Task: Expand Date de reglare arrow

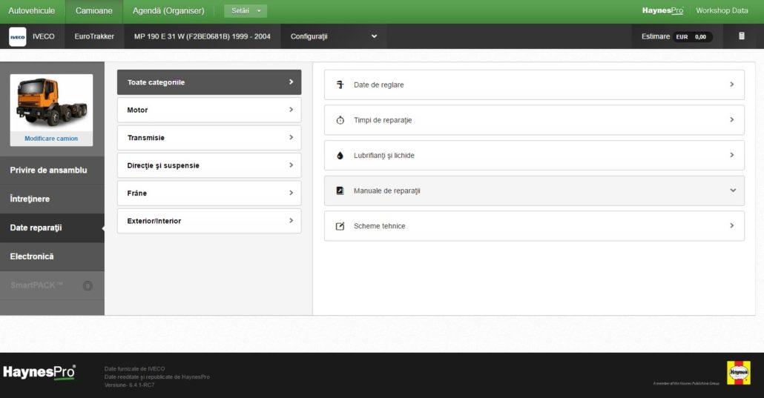Action: tap(732, 84)
